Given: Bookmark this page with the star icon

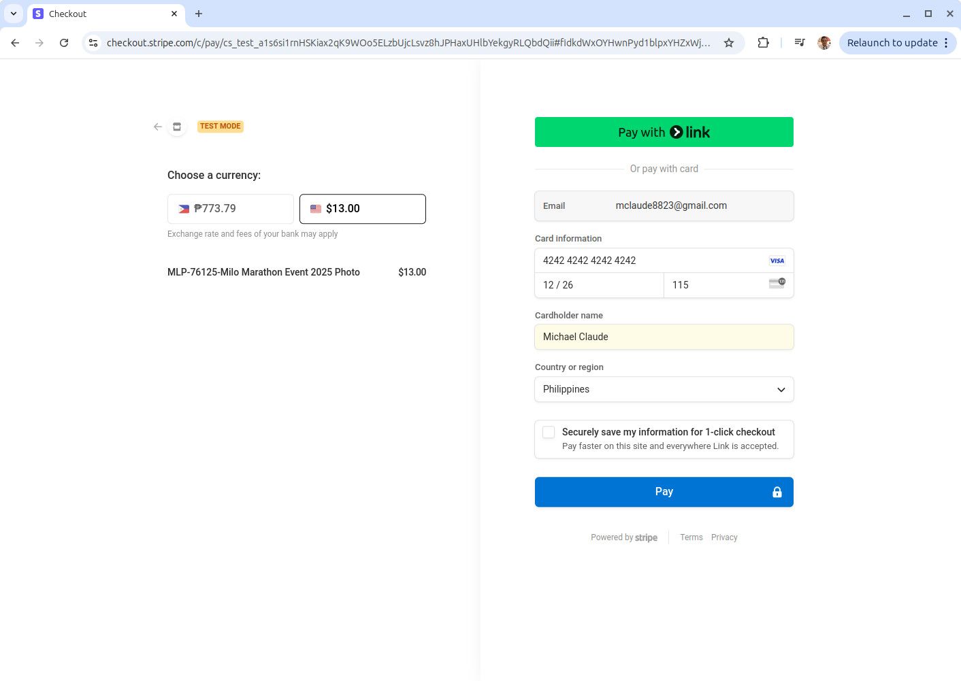Looking at the screenshot, I should [x=729, y=43].
